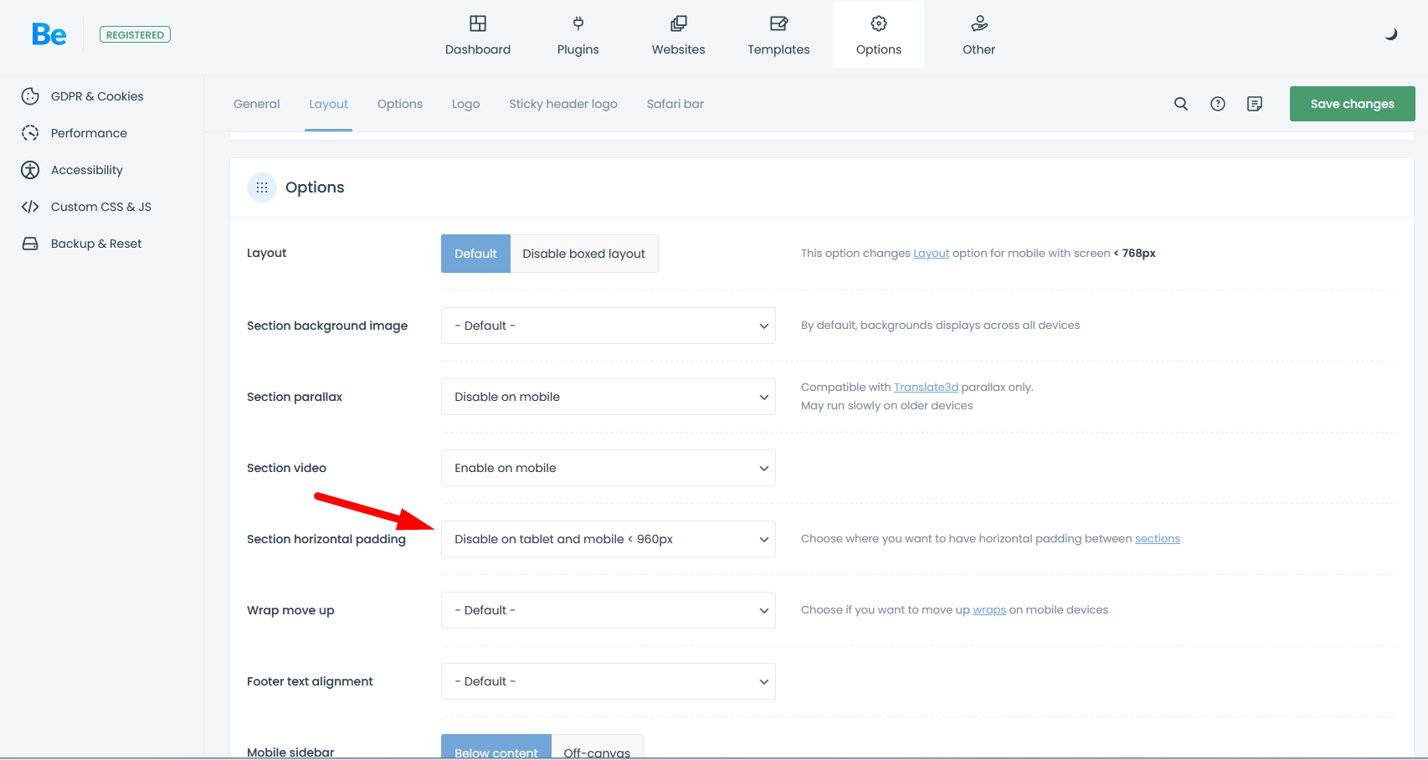Follow the Layout link in description
The image size is (1428, 760).
tap(931, 253)
